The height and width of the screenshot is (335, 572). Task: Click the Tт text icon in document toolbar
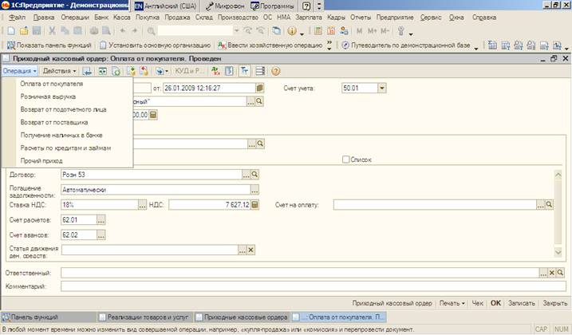pyautogui.click(x=244, y=71)
